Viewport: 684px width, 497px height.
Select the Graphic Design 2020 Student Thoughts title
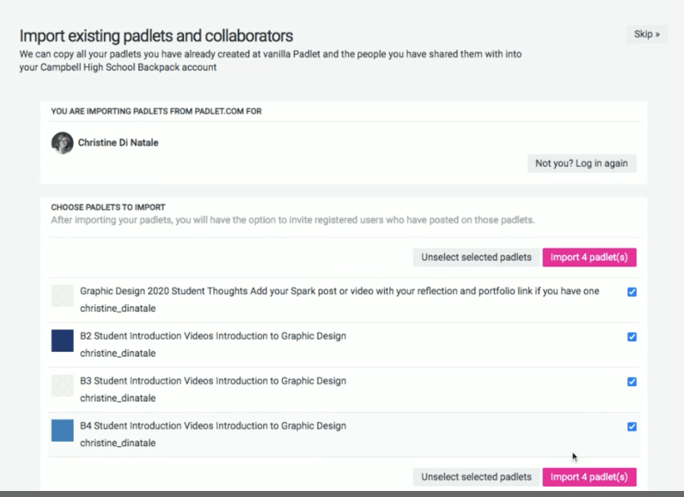pyautogui.click(x=339, y=291)
